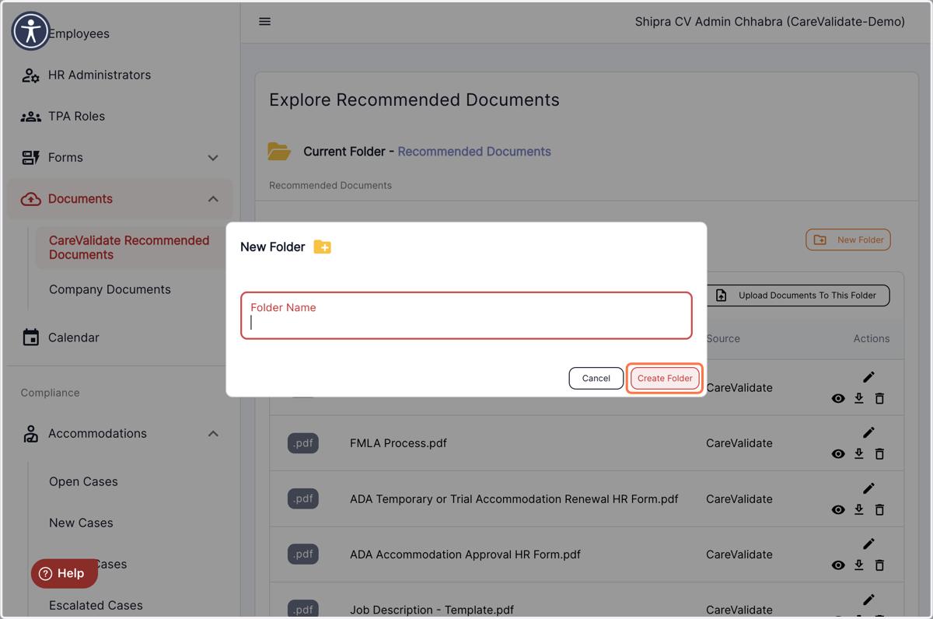Expand the Forms menu chevron

213,158
